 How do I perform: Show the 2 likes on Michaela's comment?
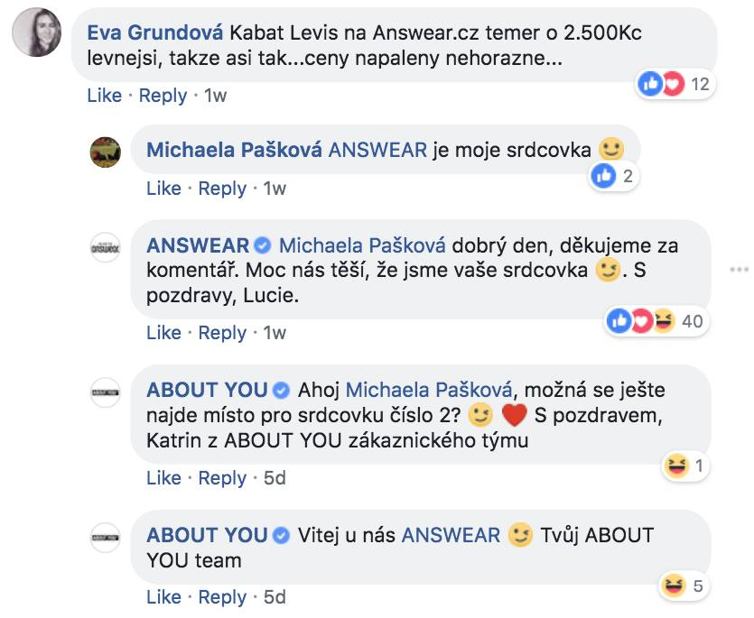(614, 176)
